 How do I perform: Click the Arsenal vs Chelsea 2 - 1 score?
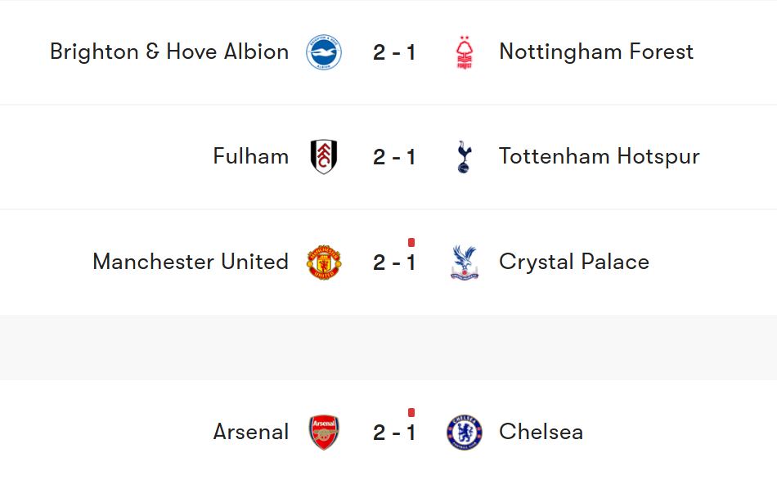coord(394,433)
